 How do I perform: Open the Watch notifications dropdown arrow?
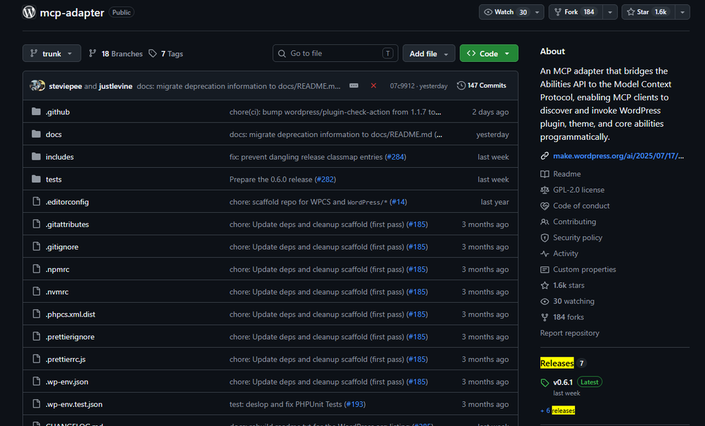[x=537, y=12]
